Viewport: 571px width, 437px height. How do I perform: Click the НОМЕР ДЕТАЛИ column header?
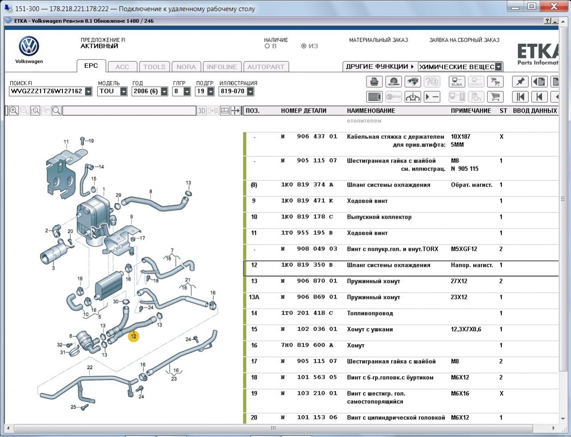304,111
